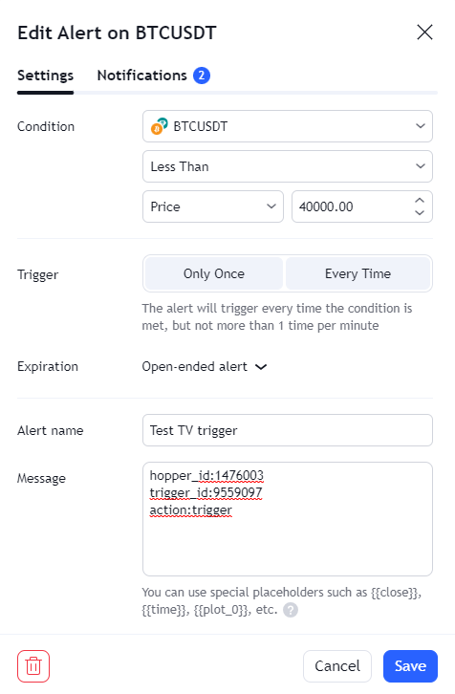455x694 pixels.
Task: Switch to the Notifications tab
Action: (x=154, y=76)
